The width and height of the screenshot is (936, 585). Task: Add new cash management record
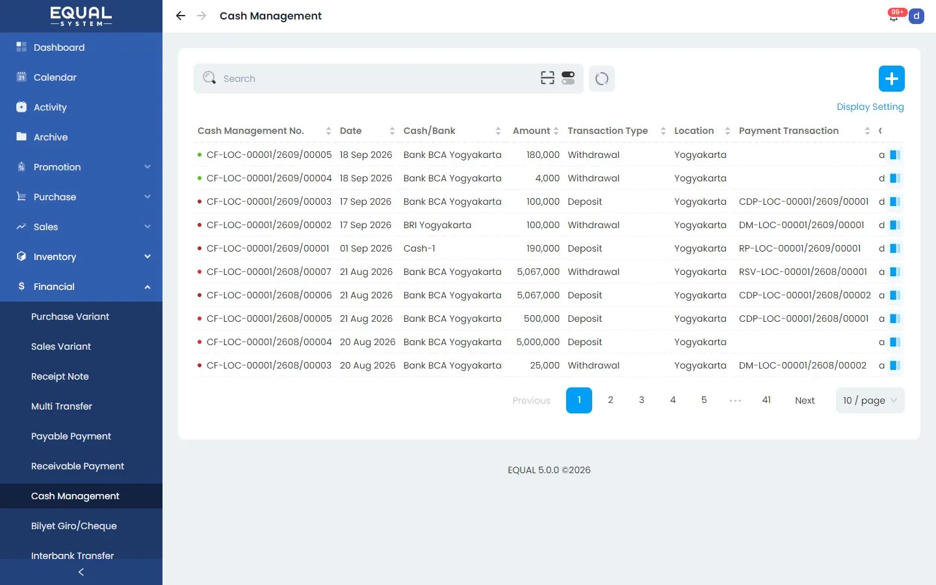point(892,79)
